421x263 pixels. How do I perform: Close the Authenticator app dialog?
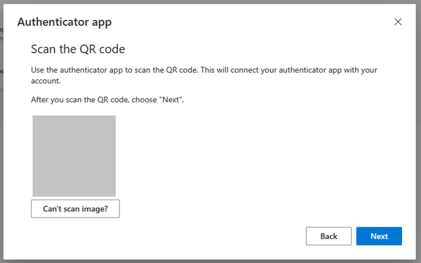[x=398, y=22]
